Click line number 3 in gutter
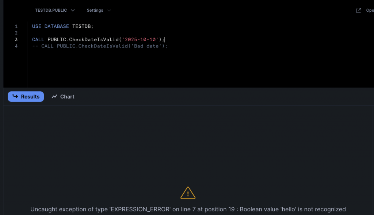Screen dimensions: 374x215 coord(16,39)
